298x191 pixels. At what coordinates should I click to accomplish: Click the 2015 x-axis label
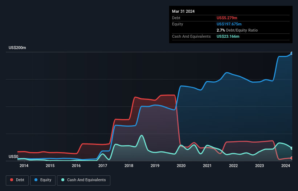pos(50,166)
